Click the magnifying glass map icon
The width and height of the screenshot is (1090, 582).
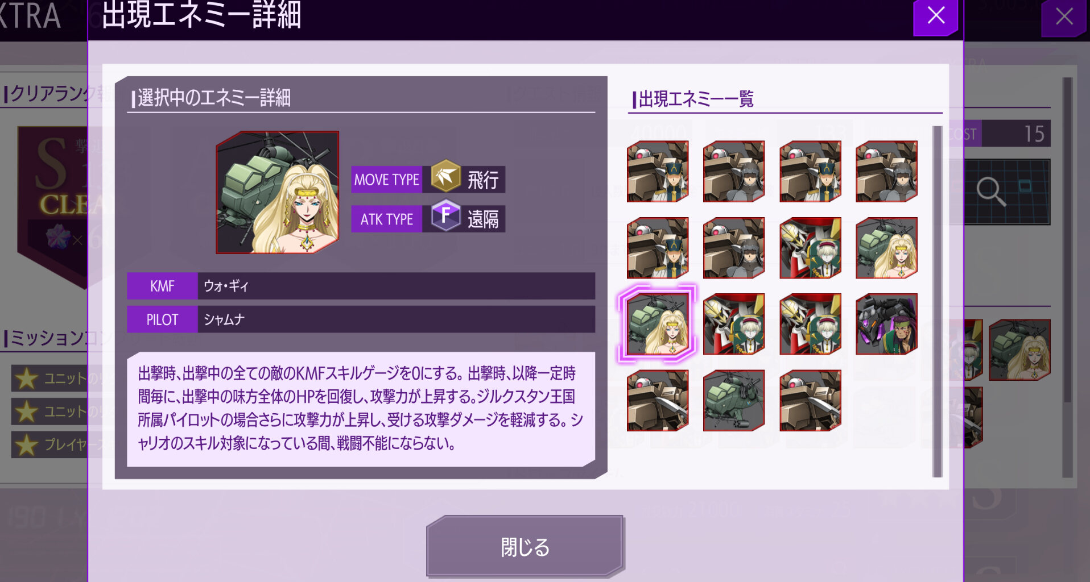tap(991, 192)
